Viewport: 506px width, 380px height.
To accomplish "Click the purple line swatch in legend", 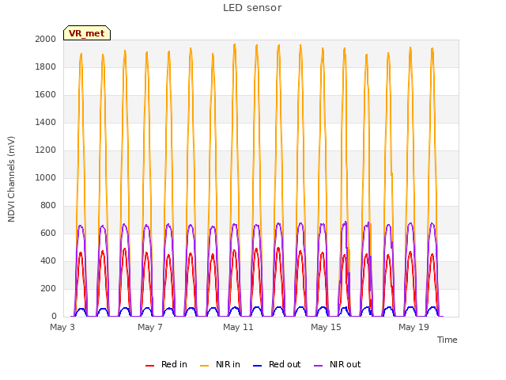I will click(318, 366).
